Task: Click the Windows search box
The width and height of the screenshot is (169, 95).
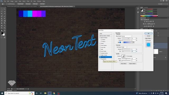Action: tap(19, 93)
